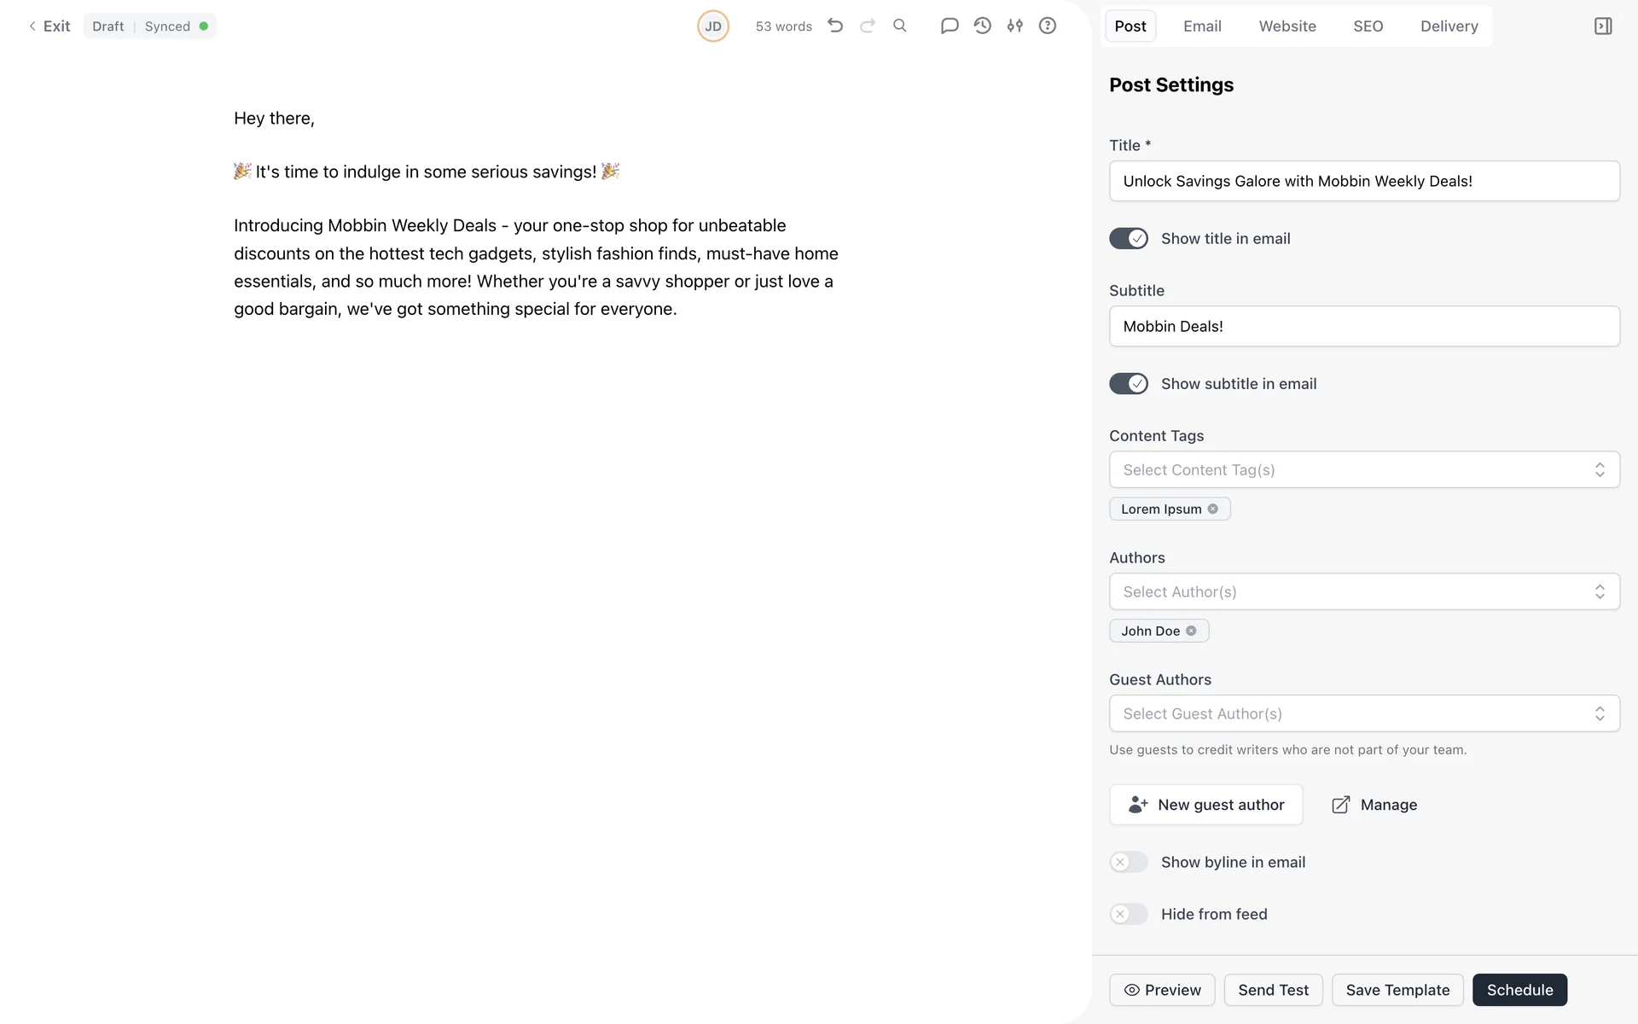The width and height of the screenshot is (1638, 1024).
Task: Enable Show byline in email
Action: coord(1129,863)
